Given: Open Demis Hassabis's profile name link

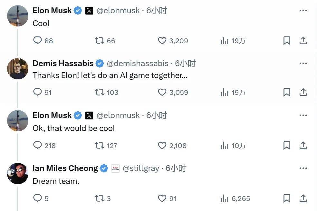Looking at the screenshot, I should click(63, 63).
